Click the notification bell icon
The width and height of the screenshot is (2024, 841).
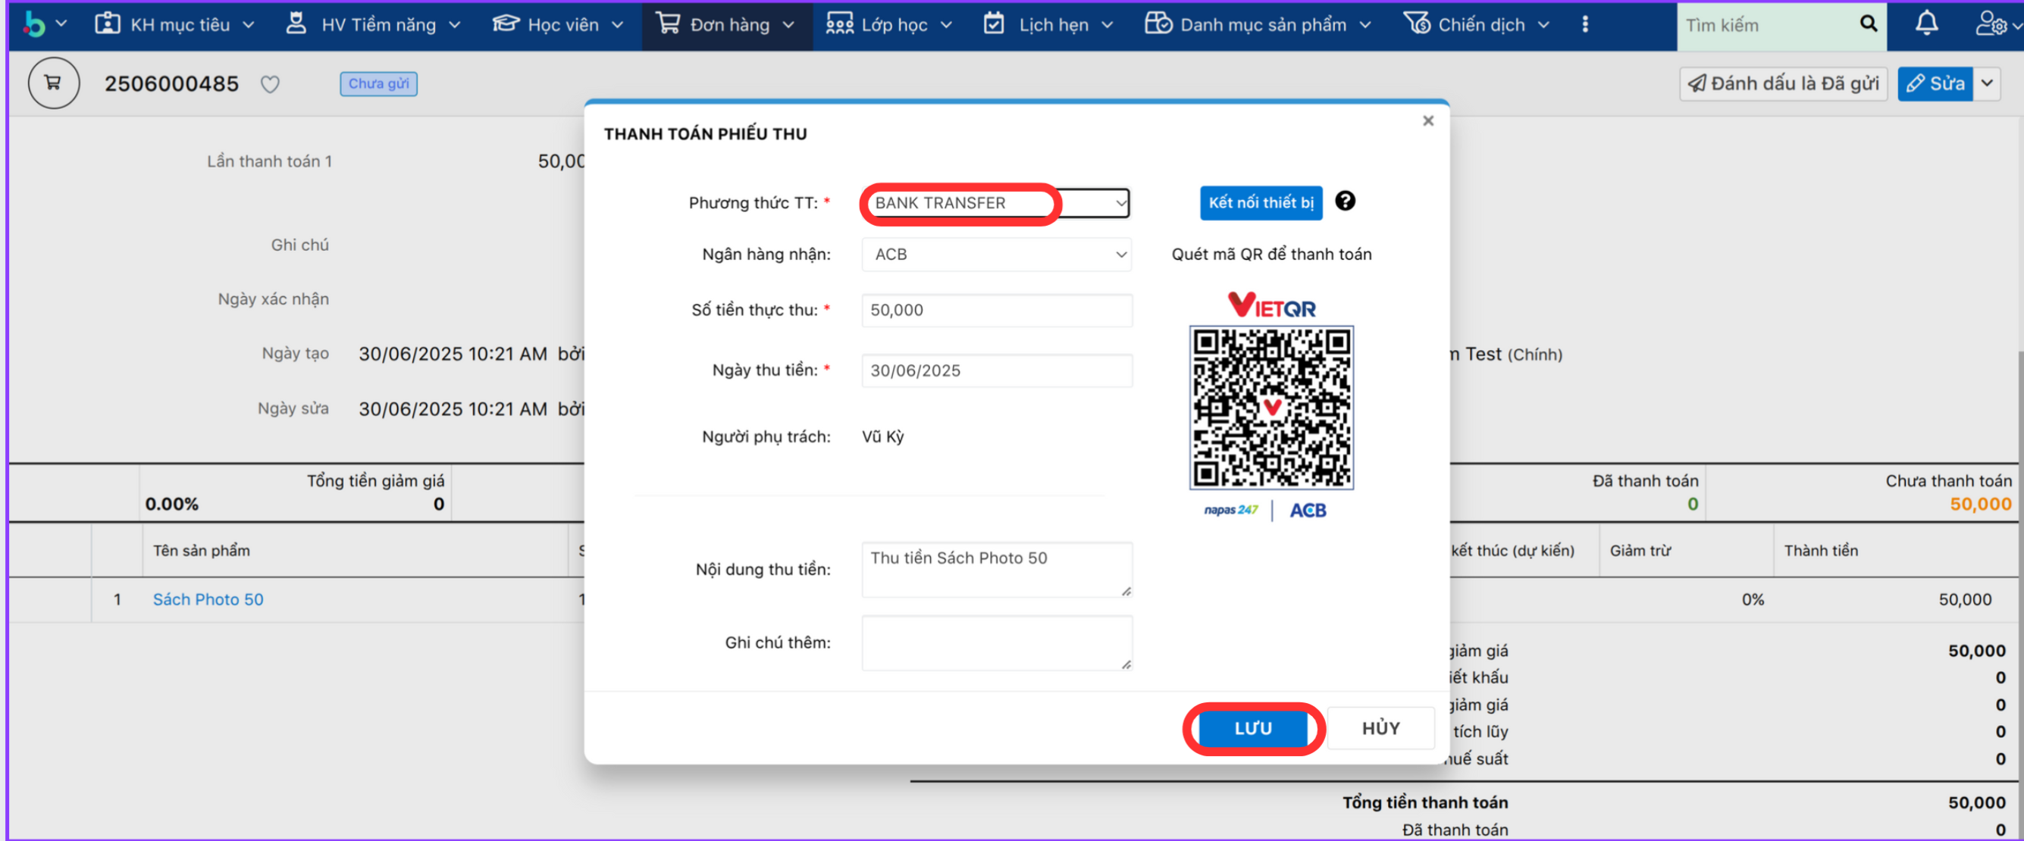point(1926,23)
